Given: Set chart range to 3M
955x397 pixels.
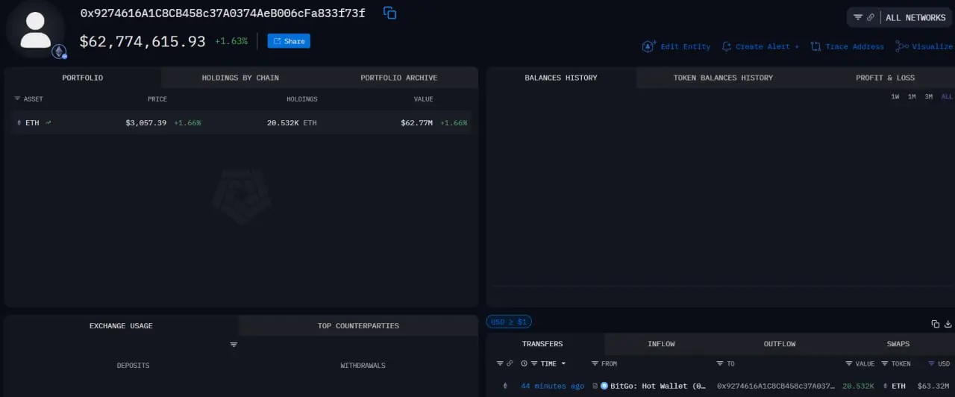Looking at the screenshot, I should pos(929,97).
